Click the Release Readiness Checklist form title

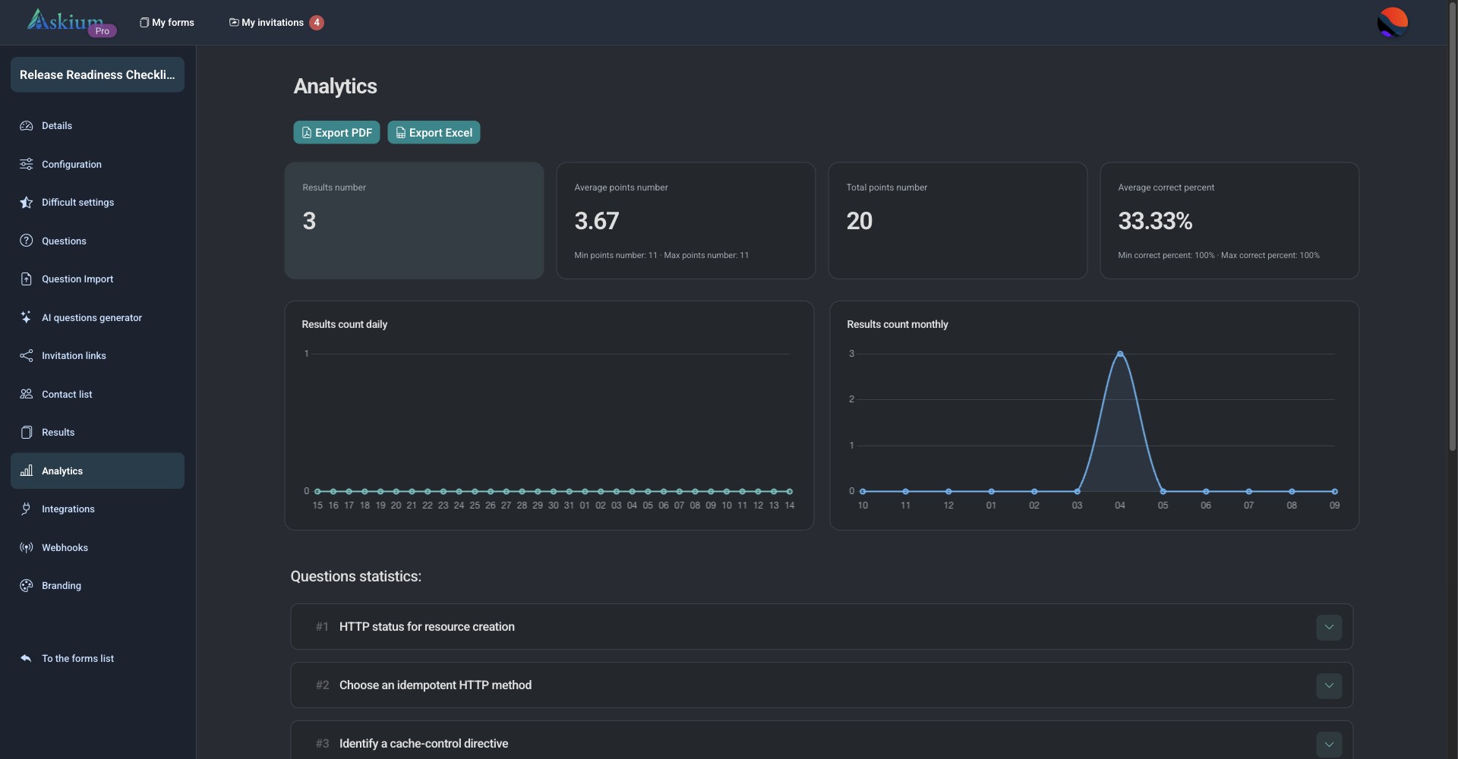(97, 75)
